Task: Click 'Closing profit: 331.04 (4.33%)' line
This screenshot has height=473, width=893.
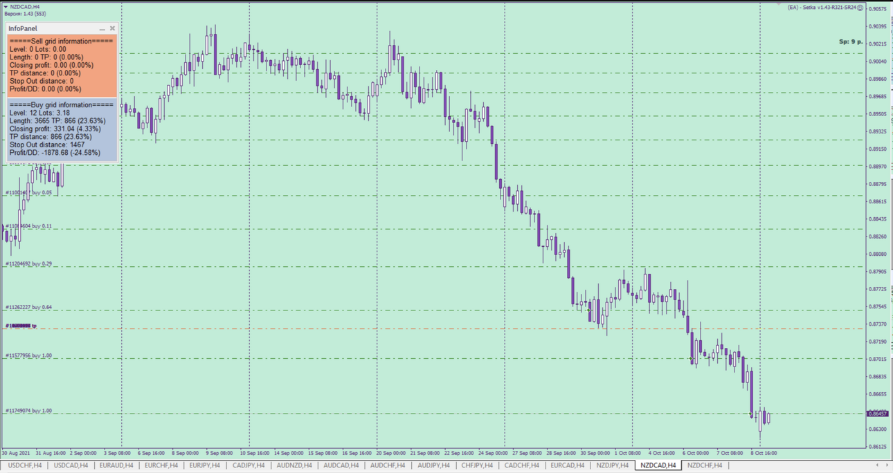Action: pos(55,129)
